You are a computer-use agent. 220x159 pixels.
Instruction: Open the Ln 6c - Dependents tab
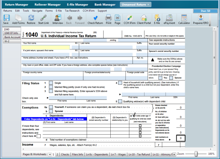pyautogui.click(x=97, y=154)
